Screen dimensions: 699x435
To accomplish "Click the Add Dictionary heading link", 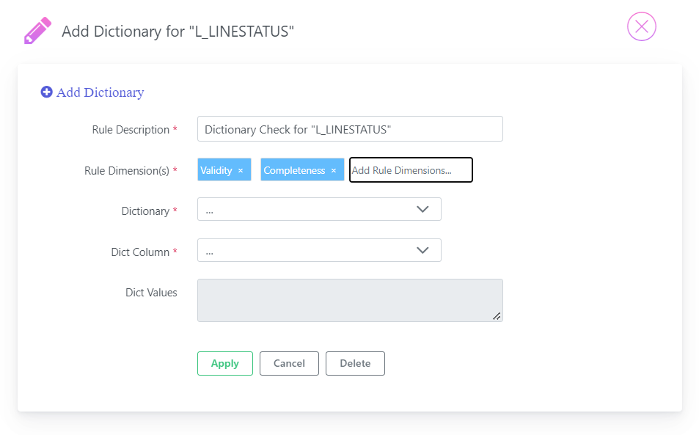I will click(100, 92).
